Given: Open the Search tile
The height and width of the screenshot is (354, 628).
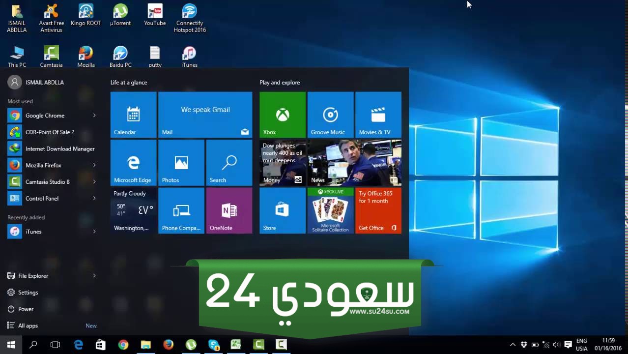Looking at the screenshot, I should [229, 163].
